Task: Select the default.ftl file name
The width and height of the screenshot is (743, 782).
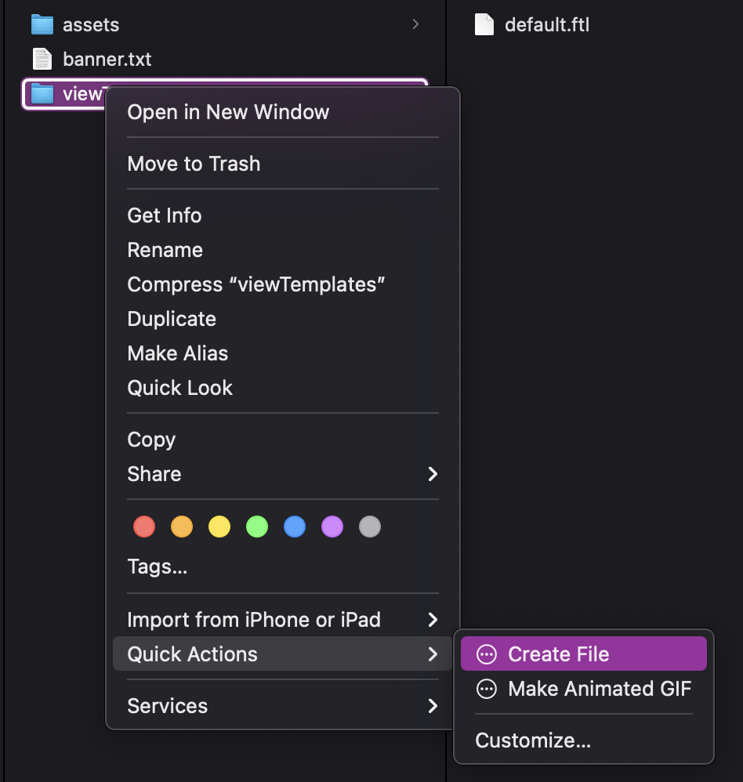Action: pyautogui.click(x=547, y=24)
